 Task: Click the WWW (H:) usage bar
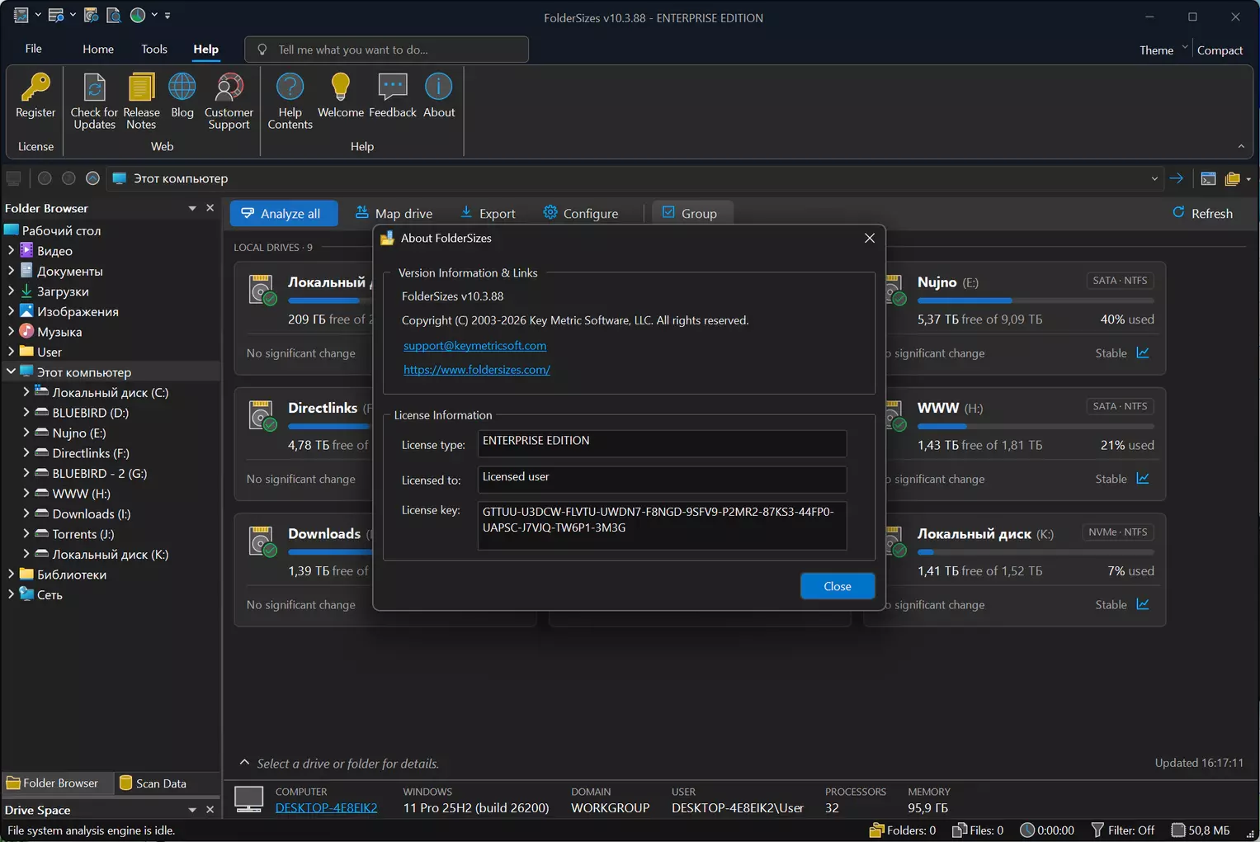pos(1036,426)
